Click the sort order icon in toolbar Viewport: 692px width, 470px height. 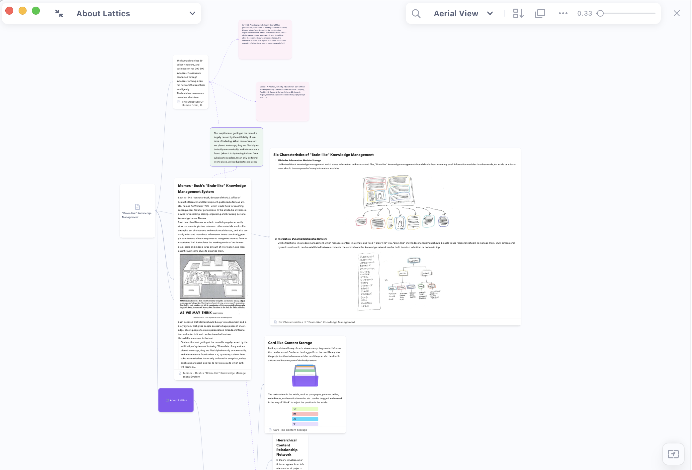(x=518, y=13)
